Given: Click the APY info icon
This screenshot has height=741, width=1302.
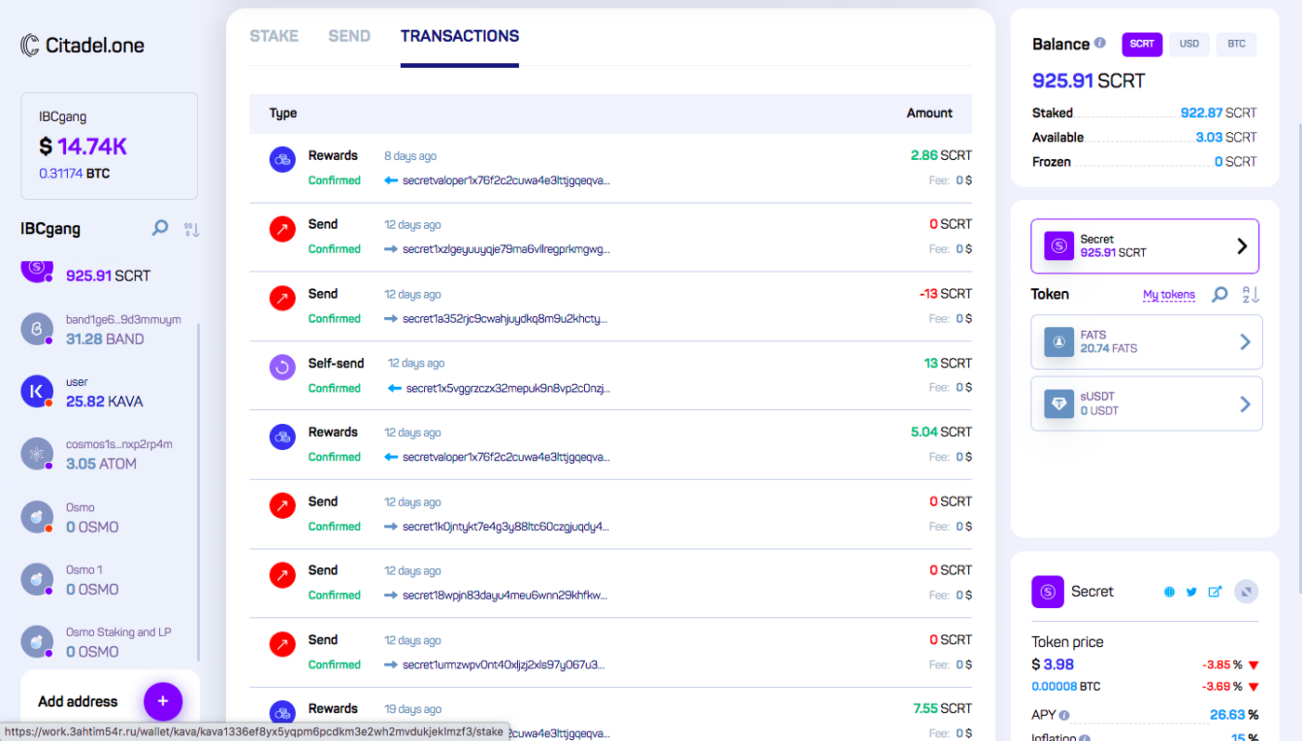Looking at the screenshot, I should (x=1064, y=716).
